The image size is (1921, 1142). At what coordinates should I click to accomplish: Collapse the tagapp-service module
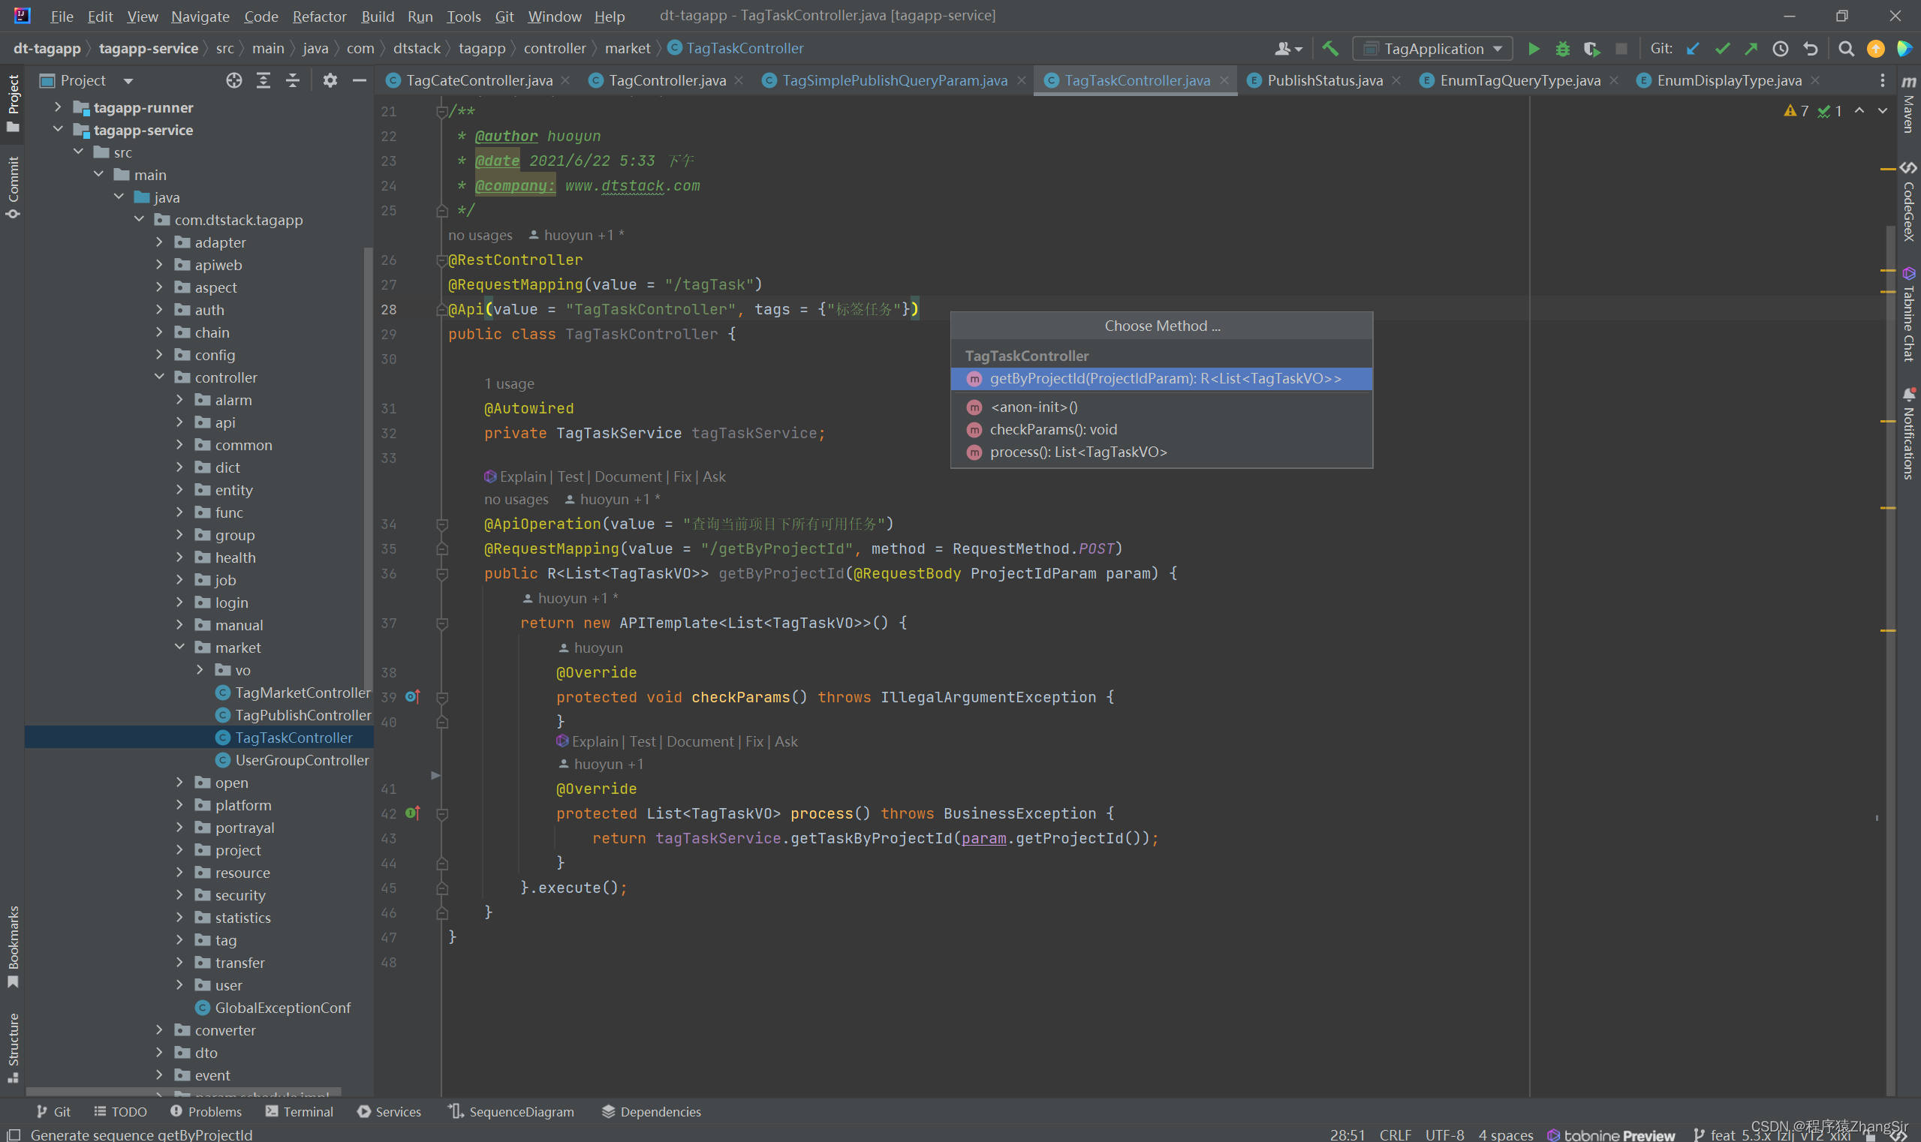pos(58,129)
